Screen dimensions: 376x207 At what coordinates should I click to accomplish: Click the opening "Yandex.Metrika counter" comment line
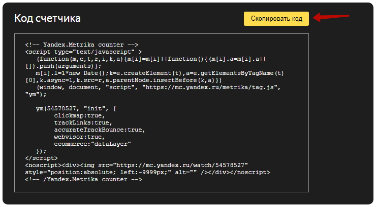81,45
